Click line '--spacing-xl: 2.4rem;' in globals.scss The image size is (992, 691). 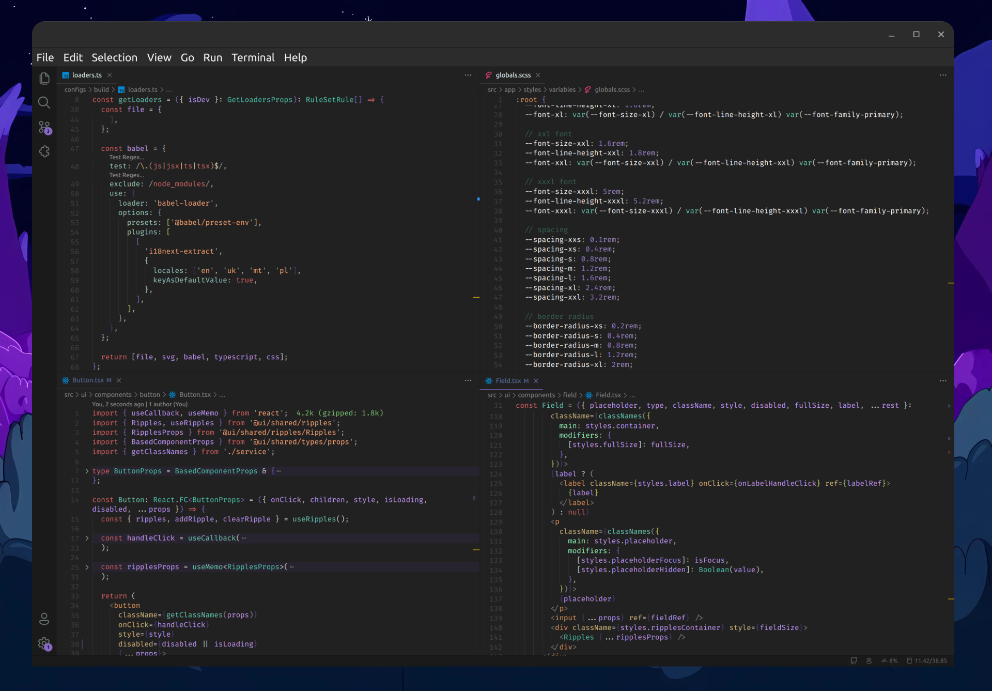(570, 287)
